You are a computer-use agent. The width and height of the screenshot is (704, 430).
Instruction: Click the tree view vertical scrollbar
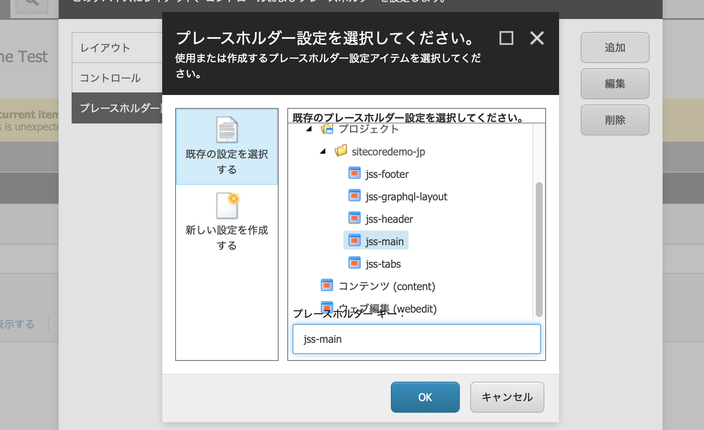[x=539, y=250]
